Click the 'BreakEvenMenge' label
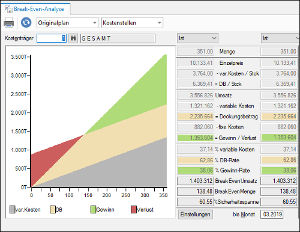The image size is (300, 232). coord(235,192)
